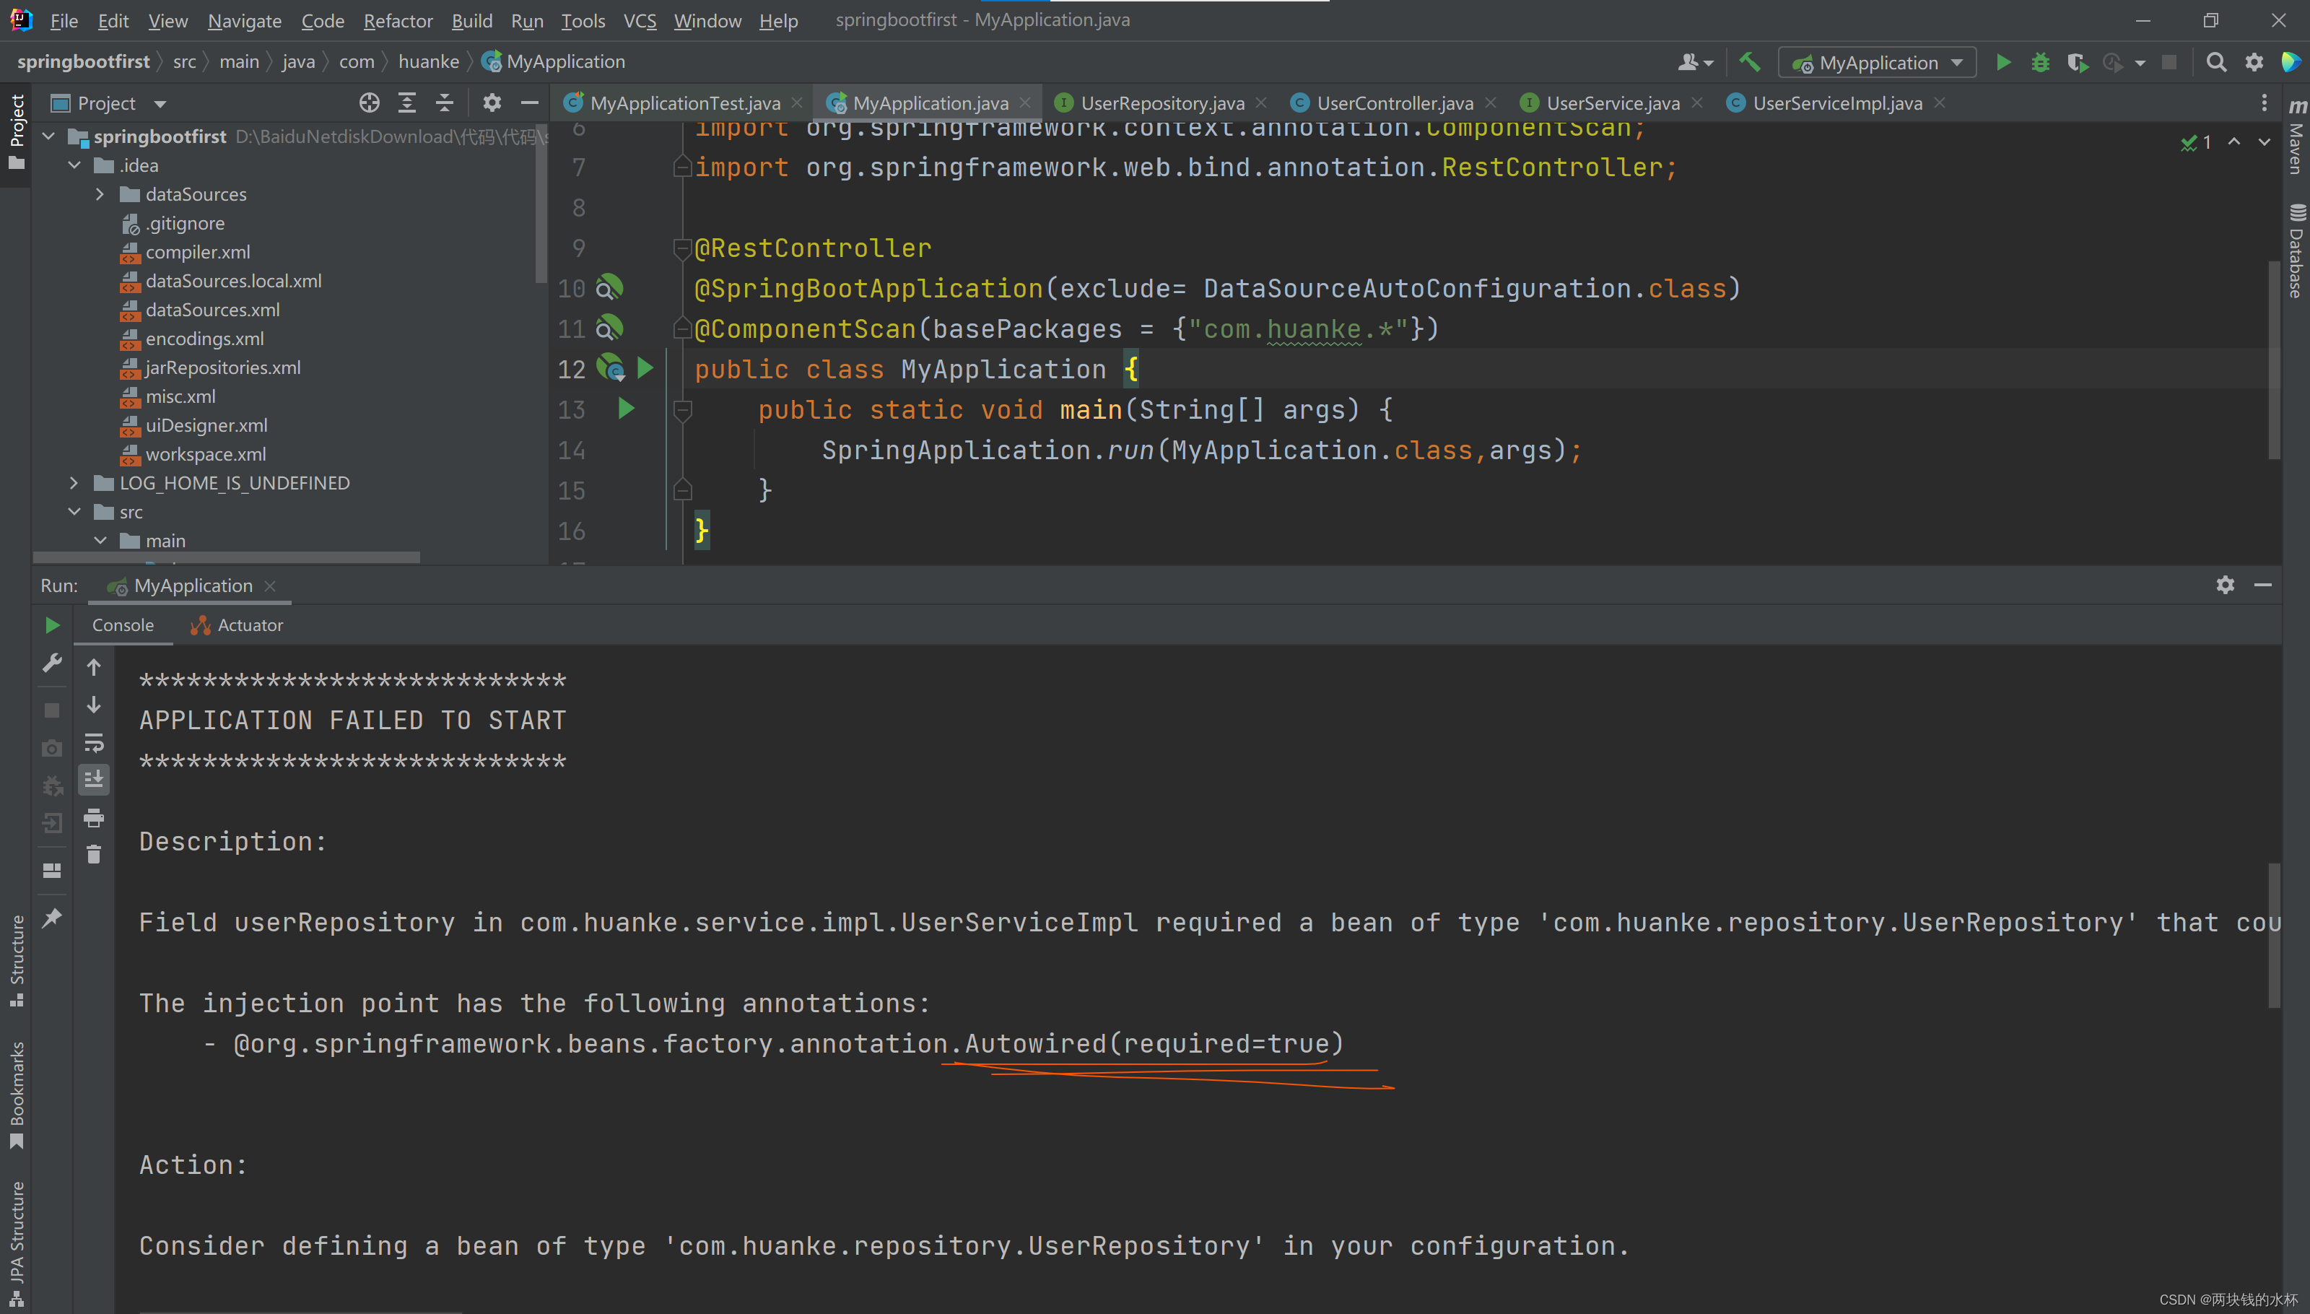This screenshot has width=2310, height=1314.
Task: Clear console with trash icon
Action: click(94, 853)
